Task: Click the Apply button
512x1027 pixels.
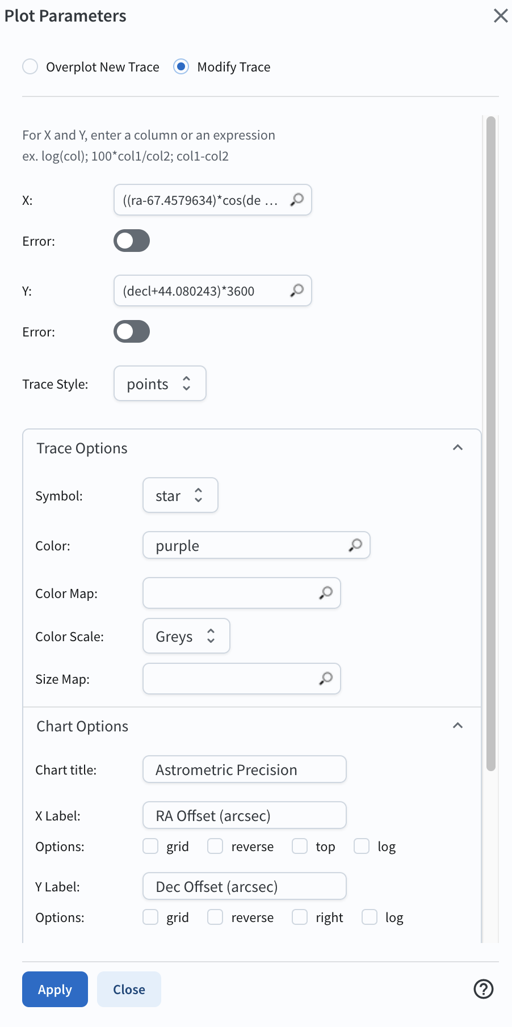Action: pos(55,989)
